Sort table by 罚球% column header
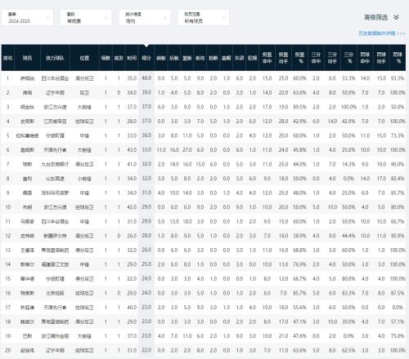The height and width of the screenshot is (359, 409). [398, 58]
